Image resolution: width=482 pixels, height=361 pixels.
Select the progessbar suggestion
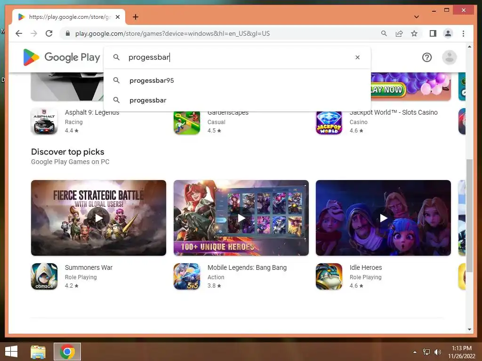(237, 100)
